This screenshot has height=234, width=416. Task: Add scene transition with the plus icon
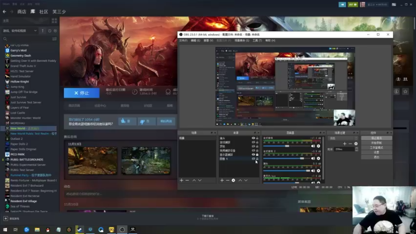tap(345, 144)
